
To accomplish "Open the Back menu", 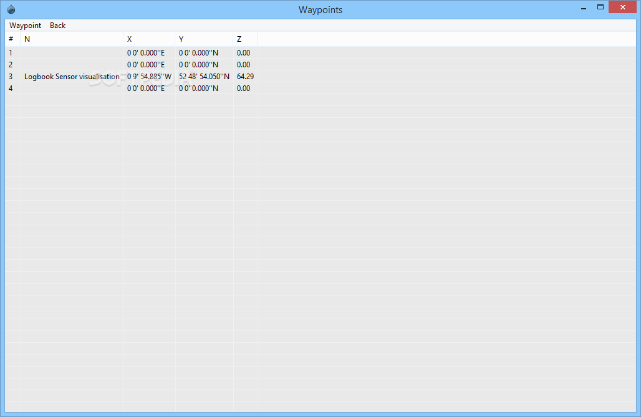I will [57, 26].
